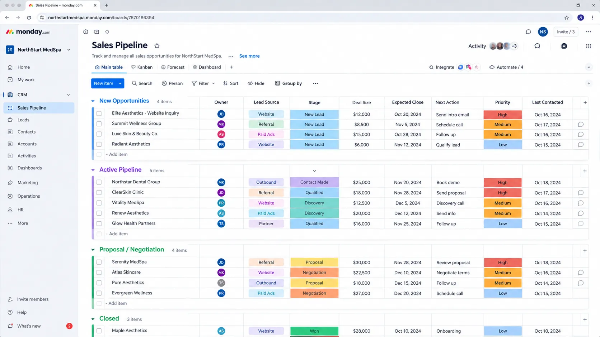Collapse the Proposal / Negotiation group

click(x=93, y=250)
